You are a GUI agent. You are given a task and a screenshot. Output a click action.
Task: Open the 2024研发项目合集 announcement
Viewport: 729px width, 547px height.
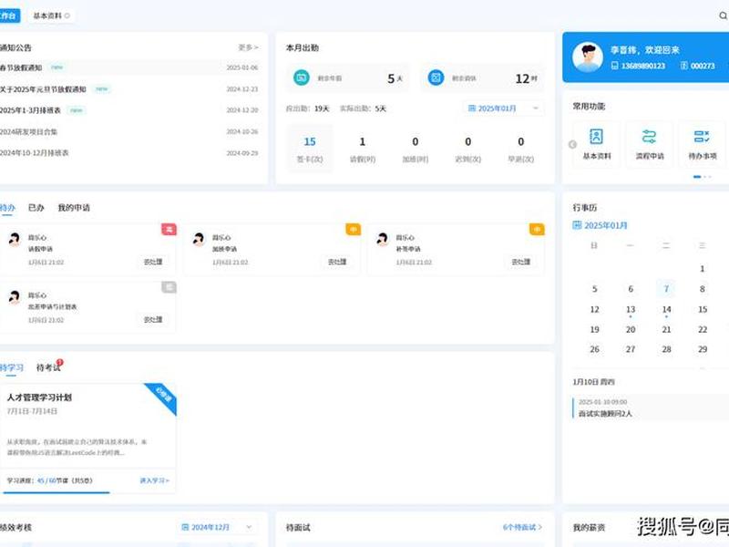(28, 131)
